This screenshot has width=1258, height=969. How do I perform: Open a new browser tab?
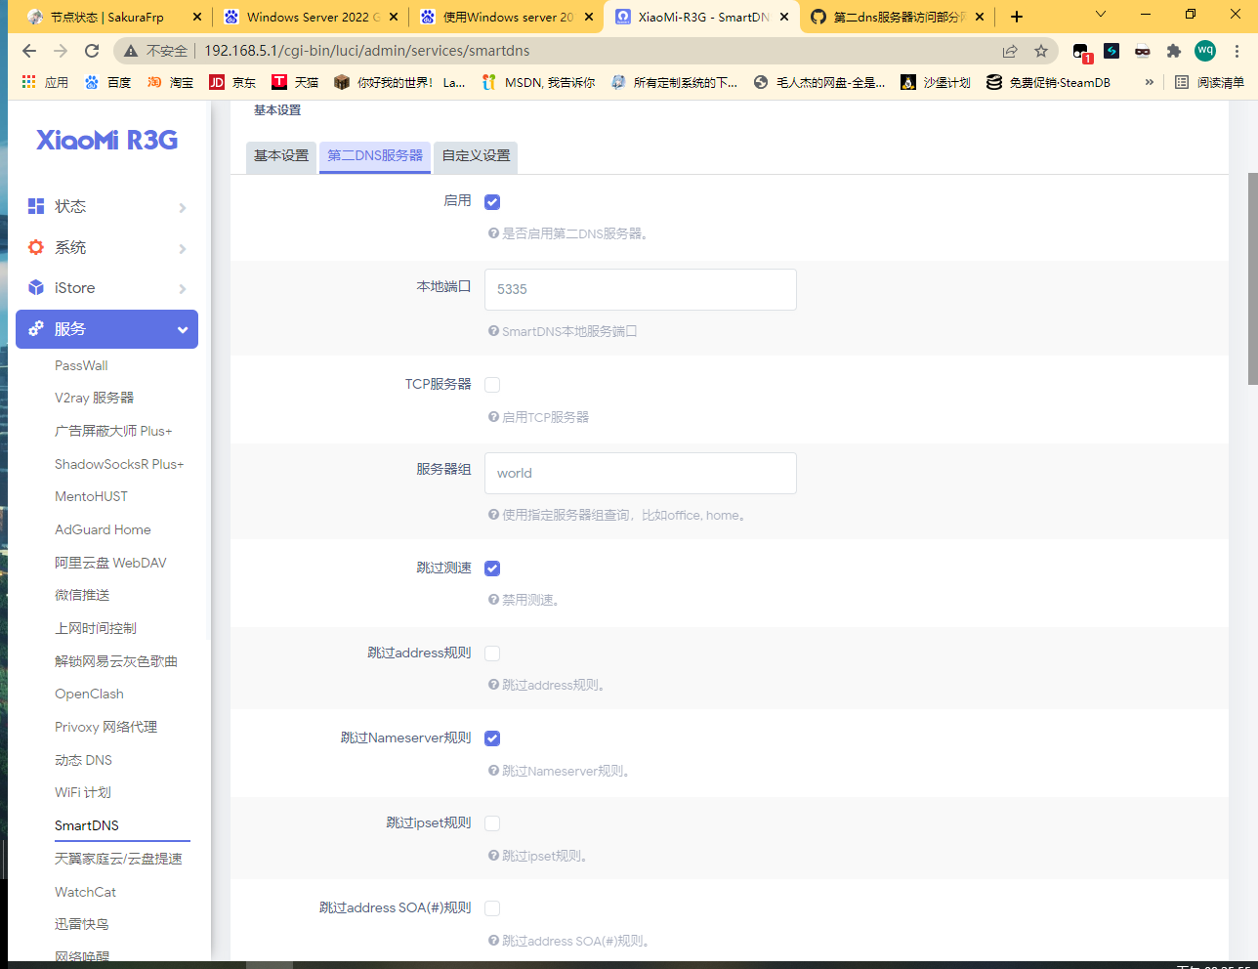1017,17
